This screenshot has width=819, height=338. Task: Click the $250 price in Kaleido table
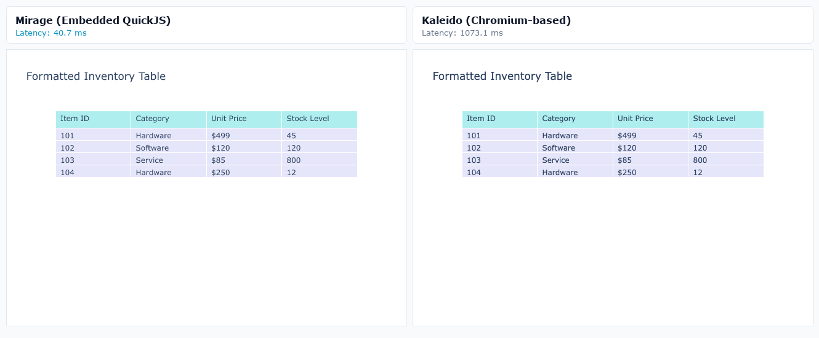tap(650, 171)
